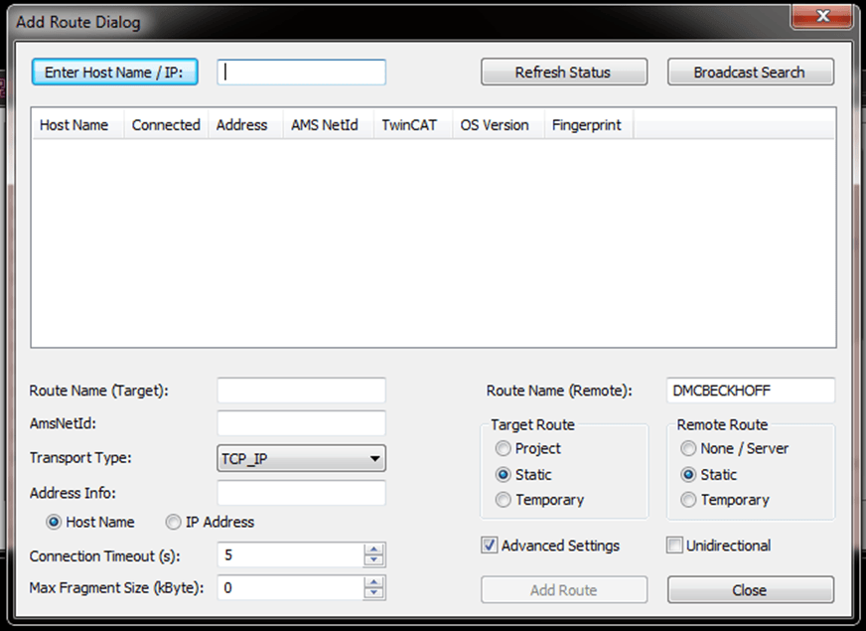Focus the Route Name (Target) field
This screenshot has width=866, height=631.
(x=302, y=391)
